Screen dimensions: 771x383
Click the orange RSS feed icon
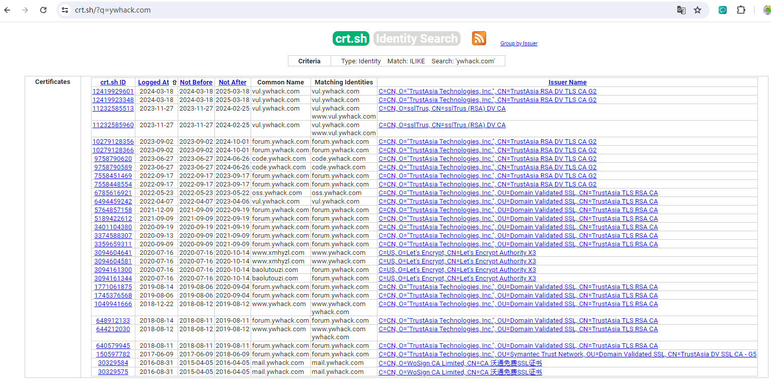(x=479, y=38)
